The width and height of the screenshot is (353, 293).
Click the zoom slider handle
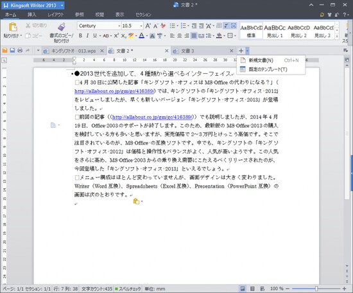pos(316,289)
